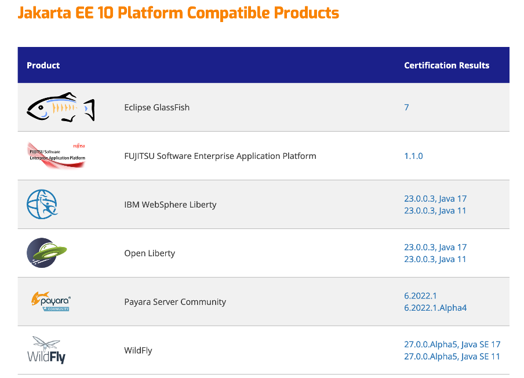This screenshot has height=378, width=524.
Task: Click the Product column header
Action: pyautogui.click(x=43, y=65)
